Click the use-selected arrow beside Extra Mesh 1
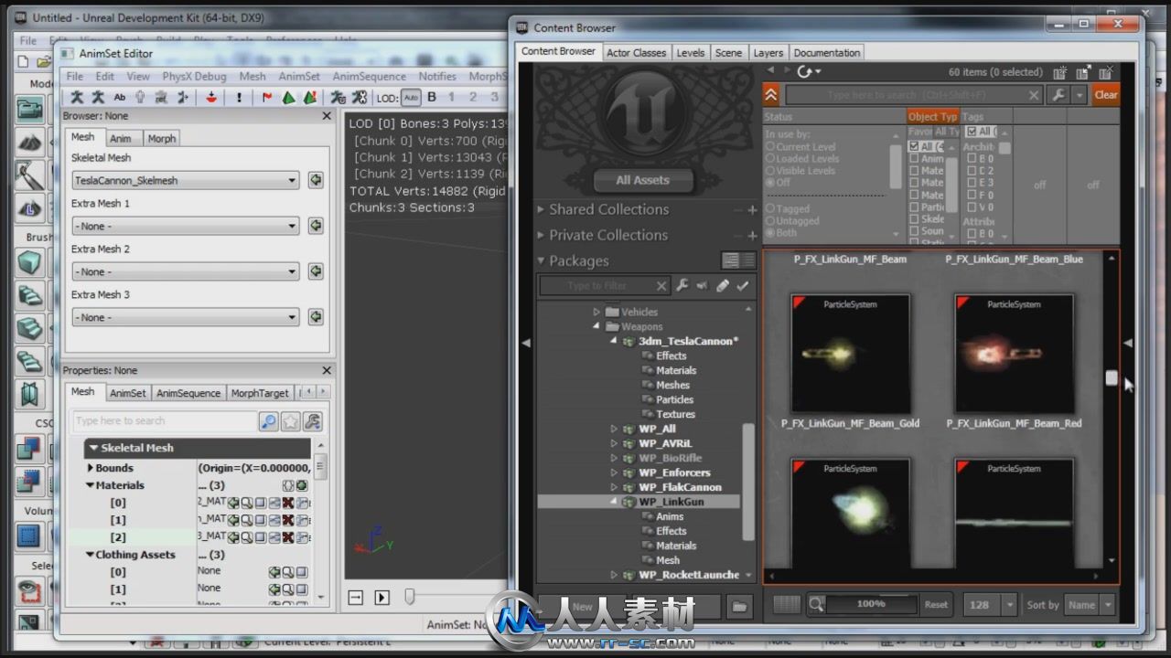Screen dimensions: 1171x658 click(316, 226)
